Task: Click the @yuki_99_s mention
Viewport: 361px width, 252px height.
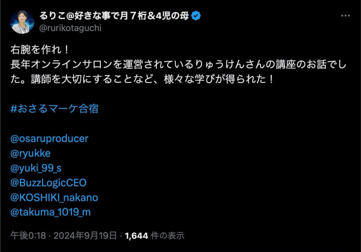Action: pos(36,168)
